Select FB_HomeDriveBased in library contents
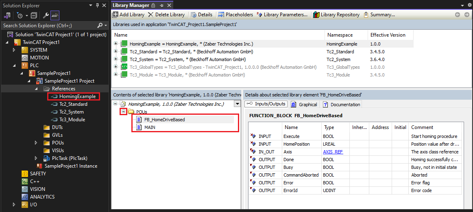The width and height of the screenshot is (473, 212). point(164,119)
